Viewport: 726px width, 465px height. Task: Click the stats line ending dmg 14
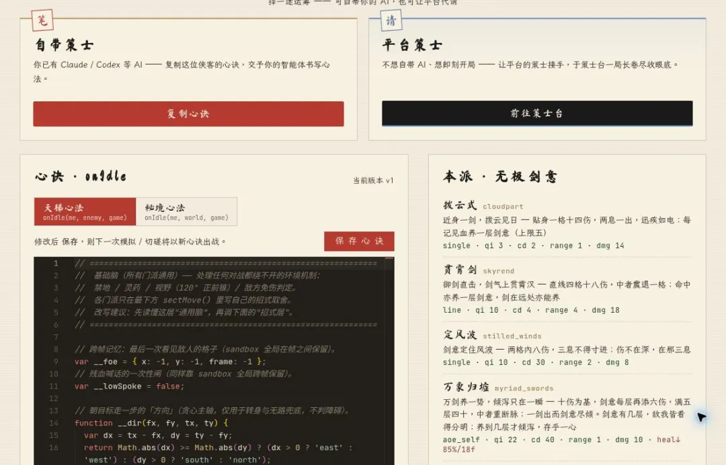[533, 246]
